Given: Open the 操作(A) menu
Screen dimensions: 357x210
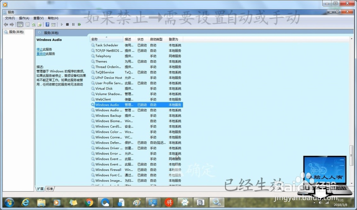Looking at the screenshot, I should coord(24,18).
